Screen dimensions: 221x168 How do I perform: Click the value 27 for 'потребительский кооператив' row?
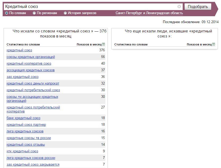tap(103, 107)
